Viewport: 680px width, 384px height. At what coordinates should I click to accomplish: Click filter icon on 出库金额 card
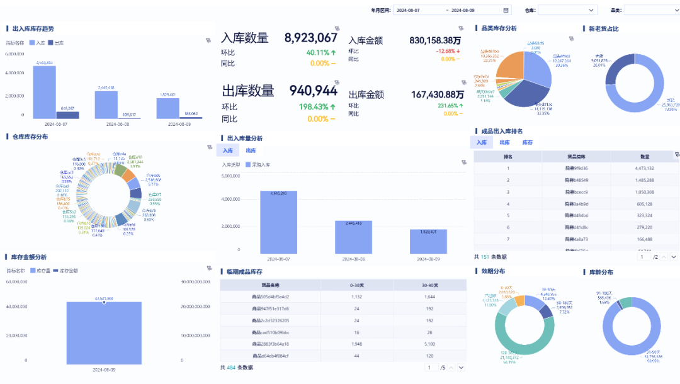[463, 82]
